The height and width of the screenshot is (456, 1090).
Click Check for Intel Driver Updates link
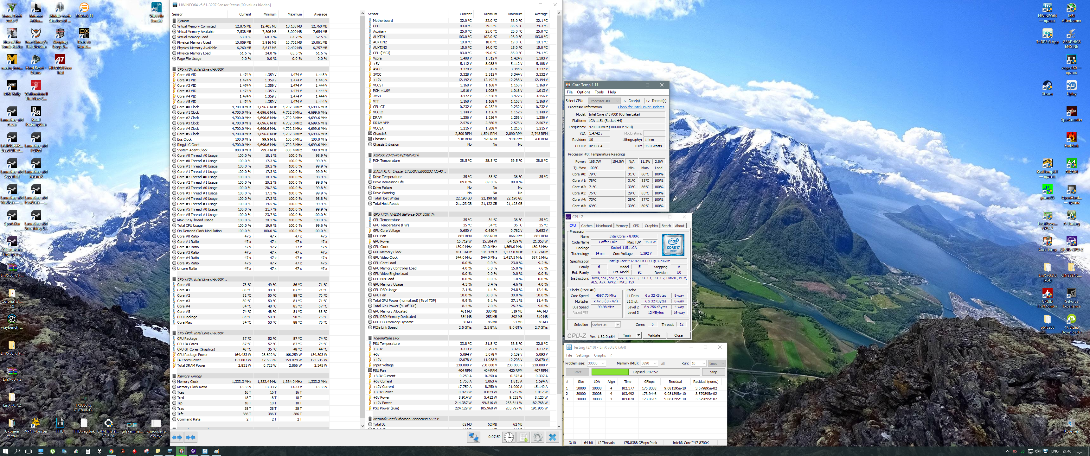point(641,107)
